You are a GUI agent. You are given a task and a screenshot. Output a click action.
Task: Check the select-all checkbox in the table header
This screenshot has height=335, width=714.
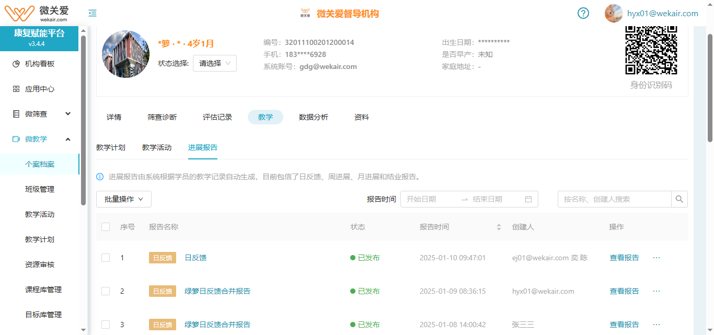pyautogui.click(x=105, y=226)
